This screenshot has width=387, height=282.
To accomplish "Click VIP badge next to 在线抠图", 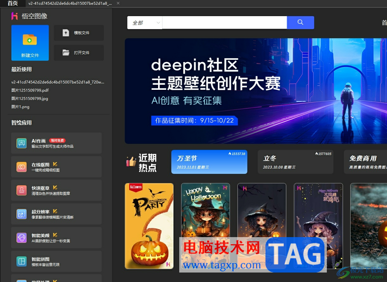I will (55, 164).
